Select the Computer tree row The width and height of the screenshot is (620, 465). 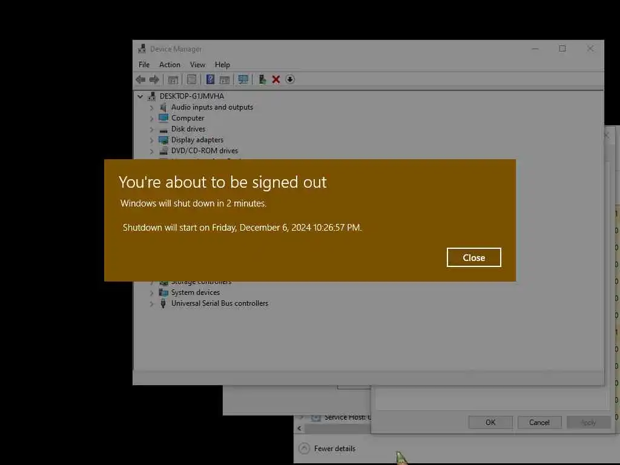click(x=188, y=118)
